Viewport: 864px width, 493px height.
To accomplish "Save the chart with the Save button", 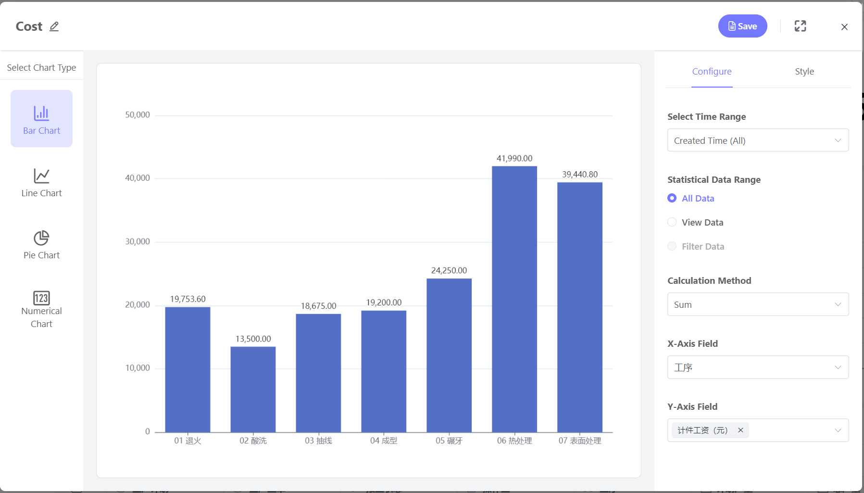I will point(742,26).
